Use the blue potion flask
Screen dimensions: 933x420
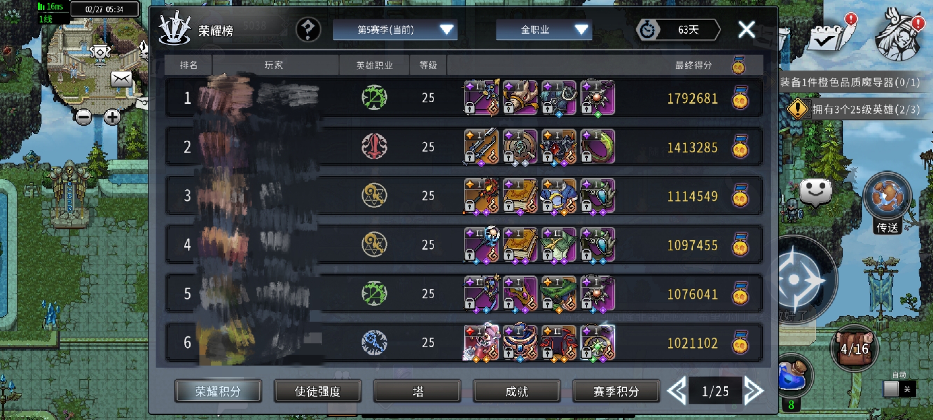[794, 376]
